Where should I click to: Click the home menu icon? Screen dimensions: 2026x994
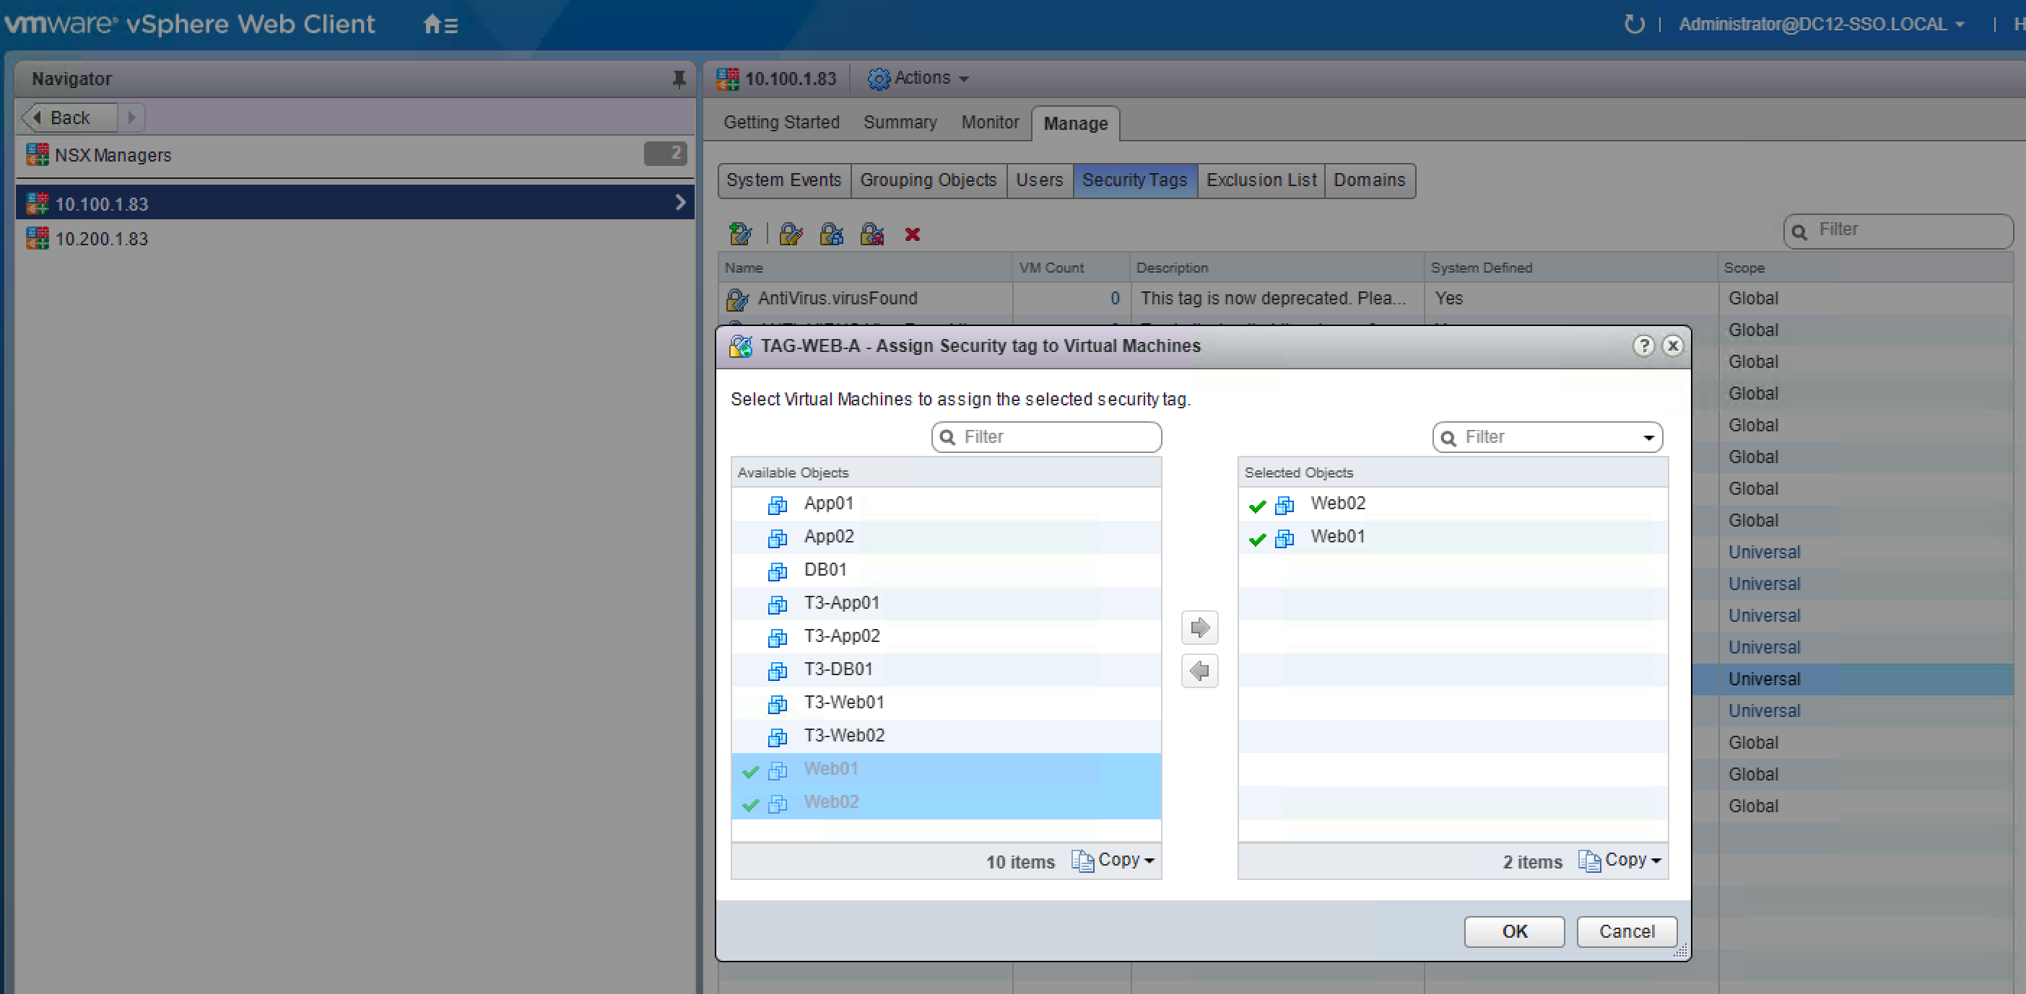tap(440, 25)
